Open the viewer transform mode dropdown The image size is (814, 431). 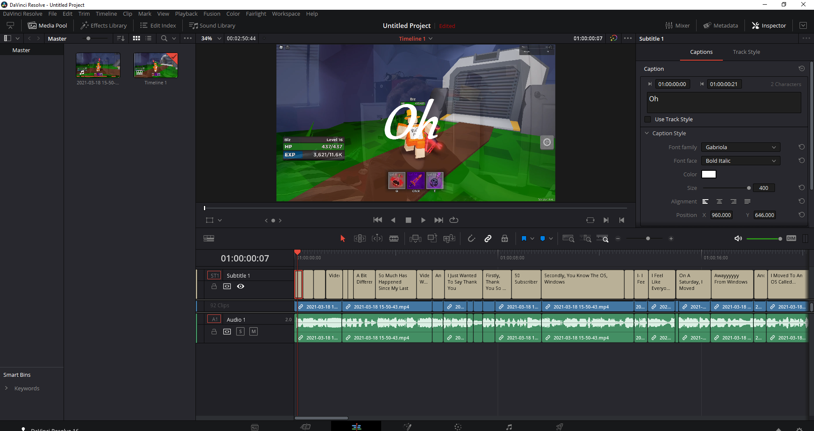click(220, 220)
